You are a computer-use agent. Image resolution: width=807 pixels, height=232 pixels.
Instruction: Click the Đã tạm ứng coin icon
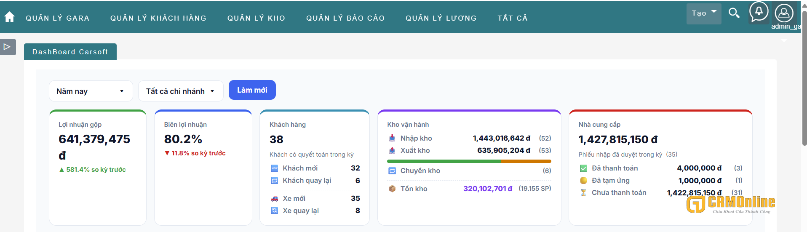click(583, 180)
